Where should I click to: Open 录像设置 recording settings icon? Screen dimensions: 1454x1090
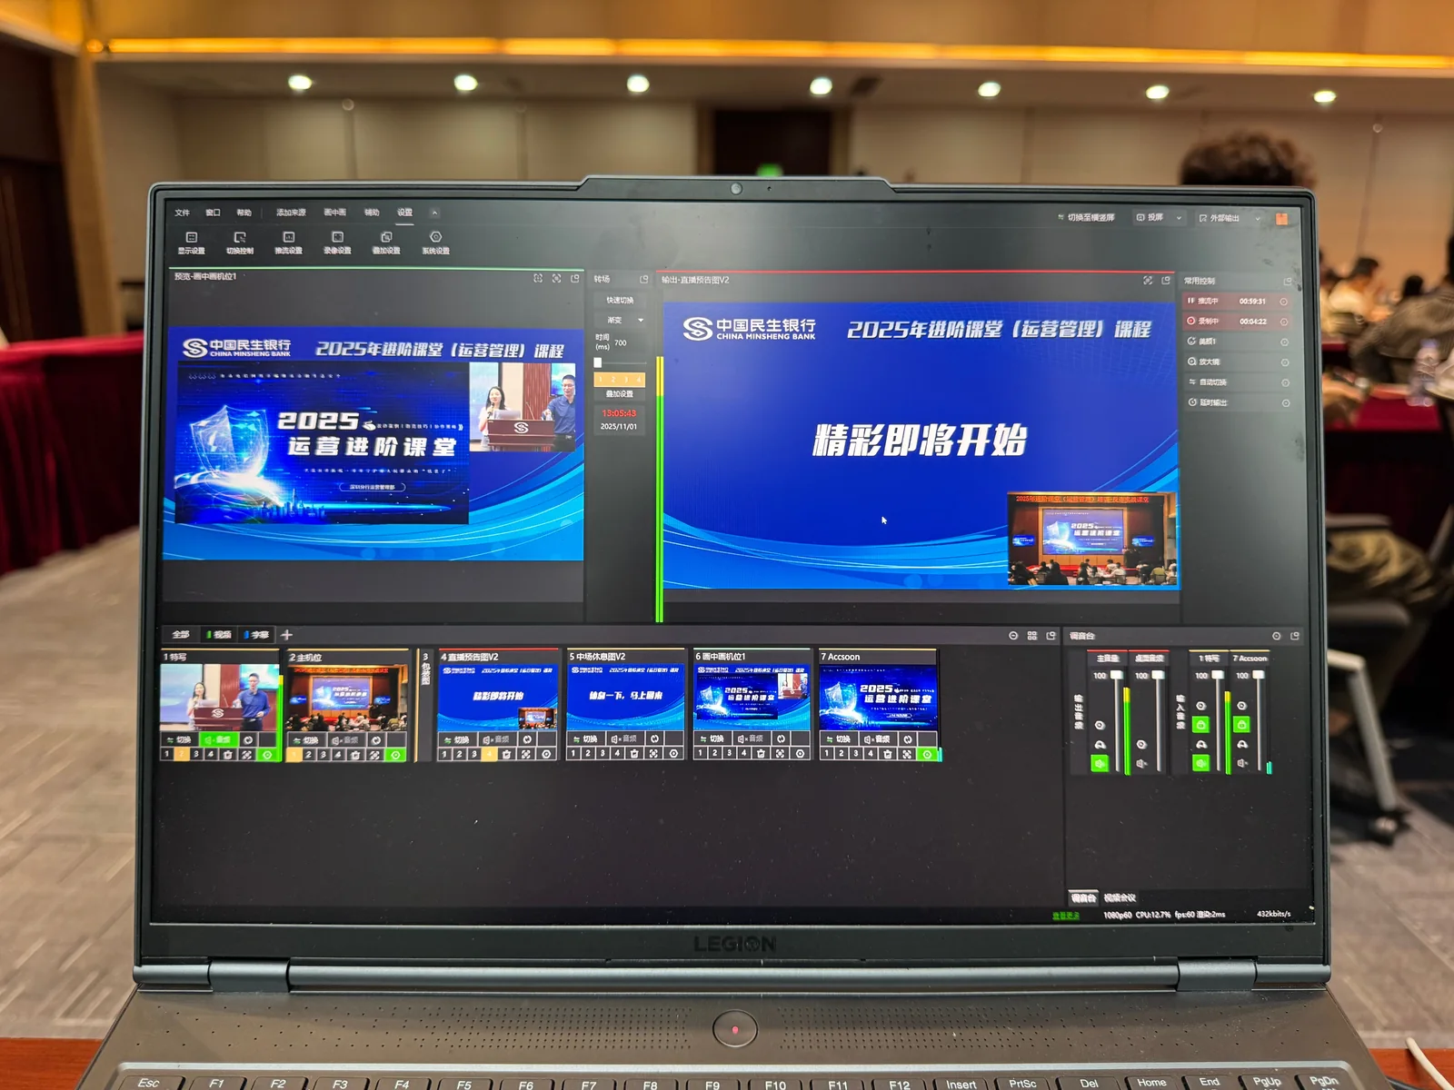[x=337, y=243]
